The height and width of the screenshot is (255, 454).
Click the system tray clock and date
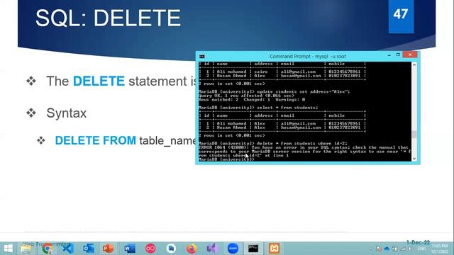coord(440,249)
